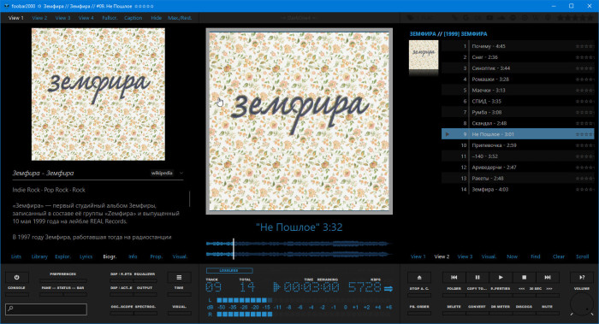Click Now under the playlist
The width and height of the screenshot is (599, 324).
(512, 256)
